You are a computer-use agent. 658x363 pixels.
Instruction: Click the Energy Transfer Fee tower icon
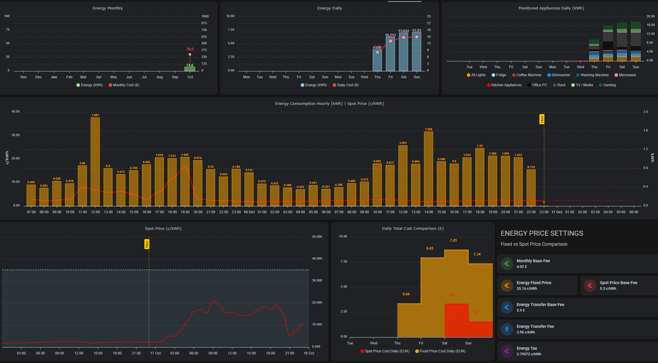click(507, 329)
